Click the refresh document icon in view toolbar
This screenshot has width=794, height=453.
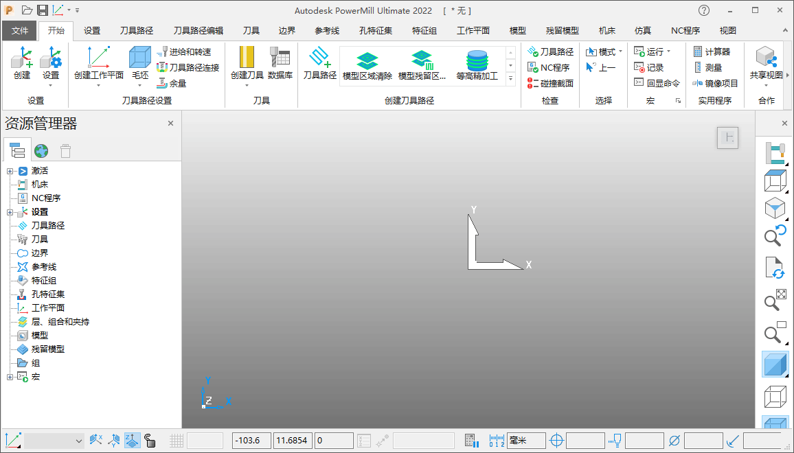click(x=775, y=268)
